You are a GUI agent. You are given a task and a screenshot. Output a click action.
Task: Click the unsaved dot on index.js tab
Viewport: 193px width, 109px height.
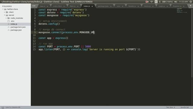(92, 6)
